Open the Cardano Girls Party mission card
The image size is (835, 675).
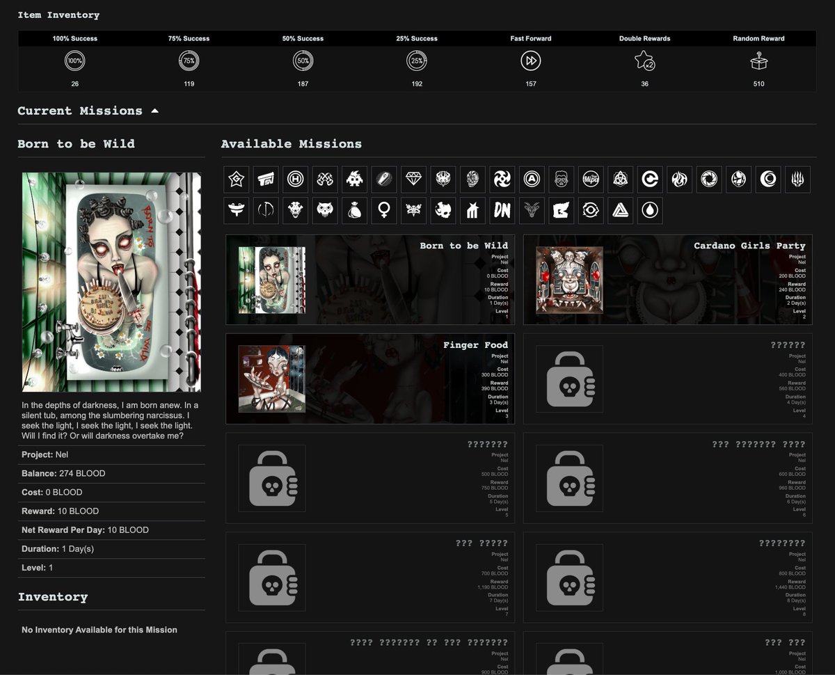coord(668,280)
